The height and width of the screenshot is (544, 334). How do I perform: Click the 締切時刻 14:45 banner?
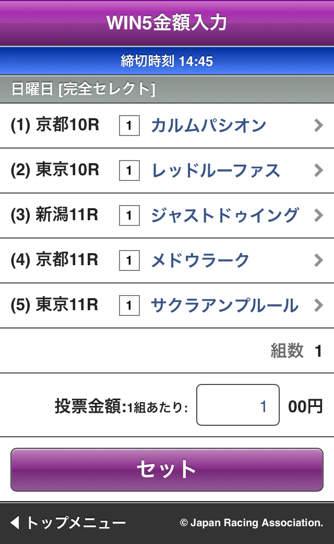coord(167,61)
